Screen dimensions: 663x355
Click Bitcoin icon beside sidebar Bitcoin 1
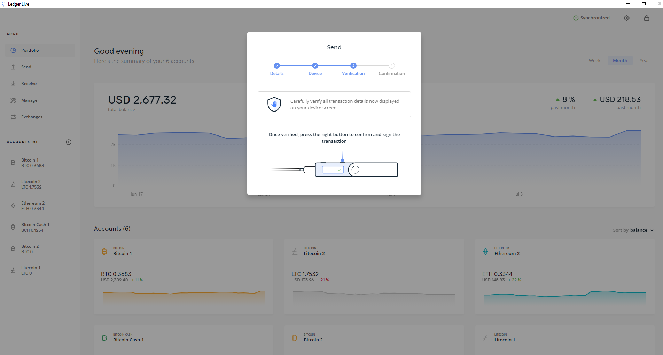coord(13,163)
